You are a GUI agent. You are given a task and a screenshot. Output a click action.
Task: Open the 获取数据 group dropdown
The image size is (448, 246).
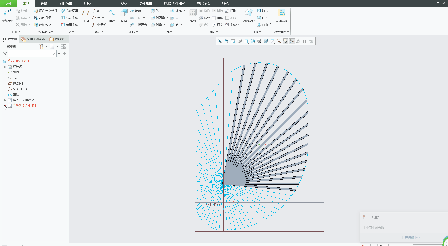pos(46,32)
